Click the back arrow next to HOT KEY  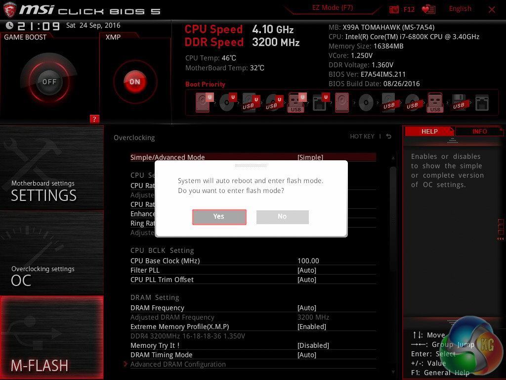pos(389,137)
